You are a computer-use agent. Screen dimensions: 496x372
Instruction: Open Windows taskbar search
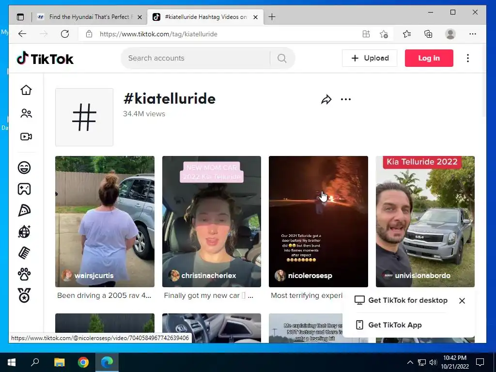(x=35, y=362)
